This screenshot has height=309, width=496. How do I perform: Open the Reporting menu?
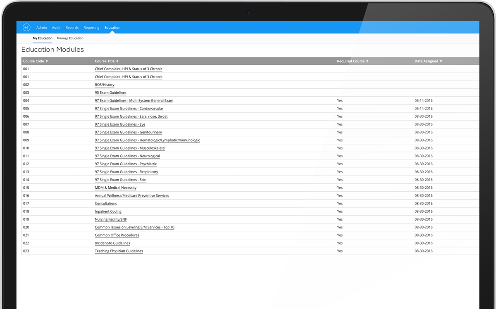pos(91,27)
